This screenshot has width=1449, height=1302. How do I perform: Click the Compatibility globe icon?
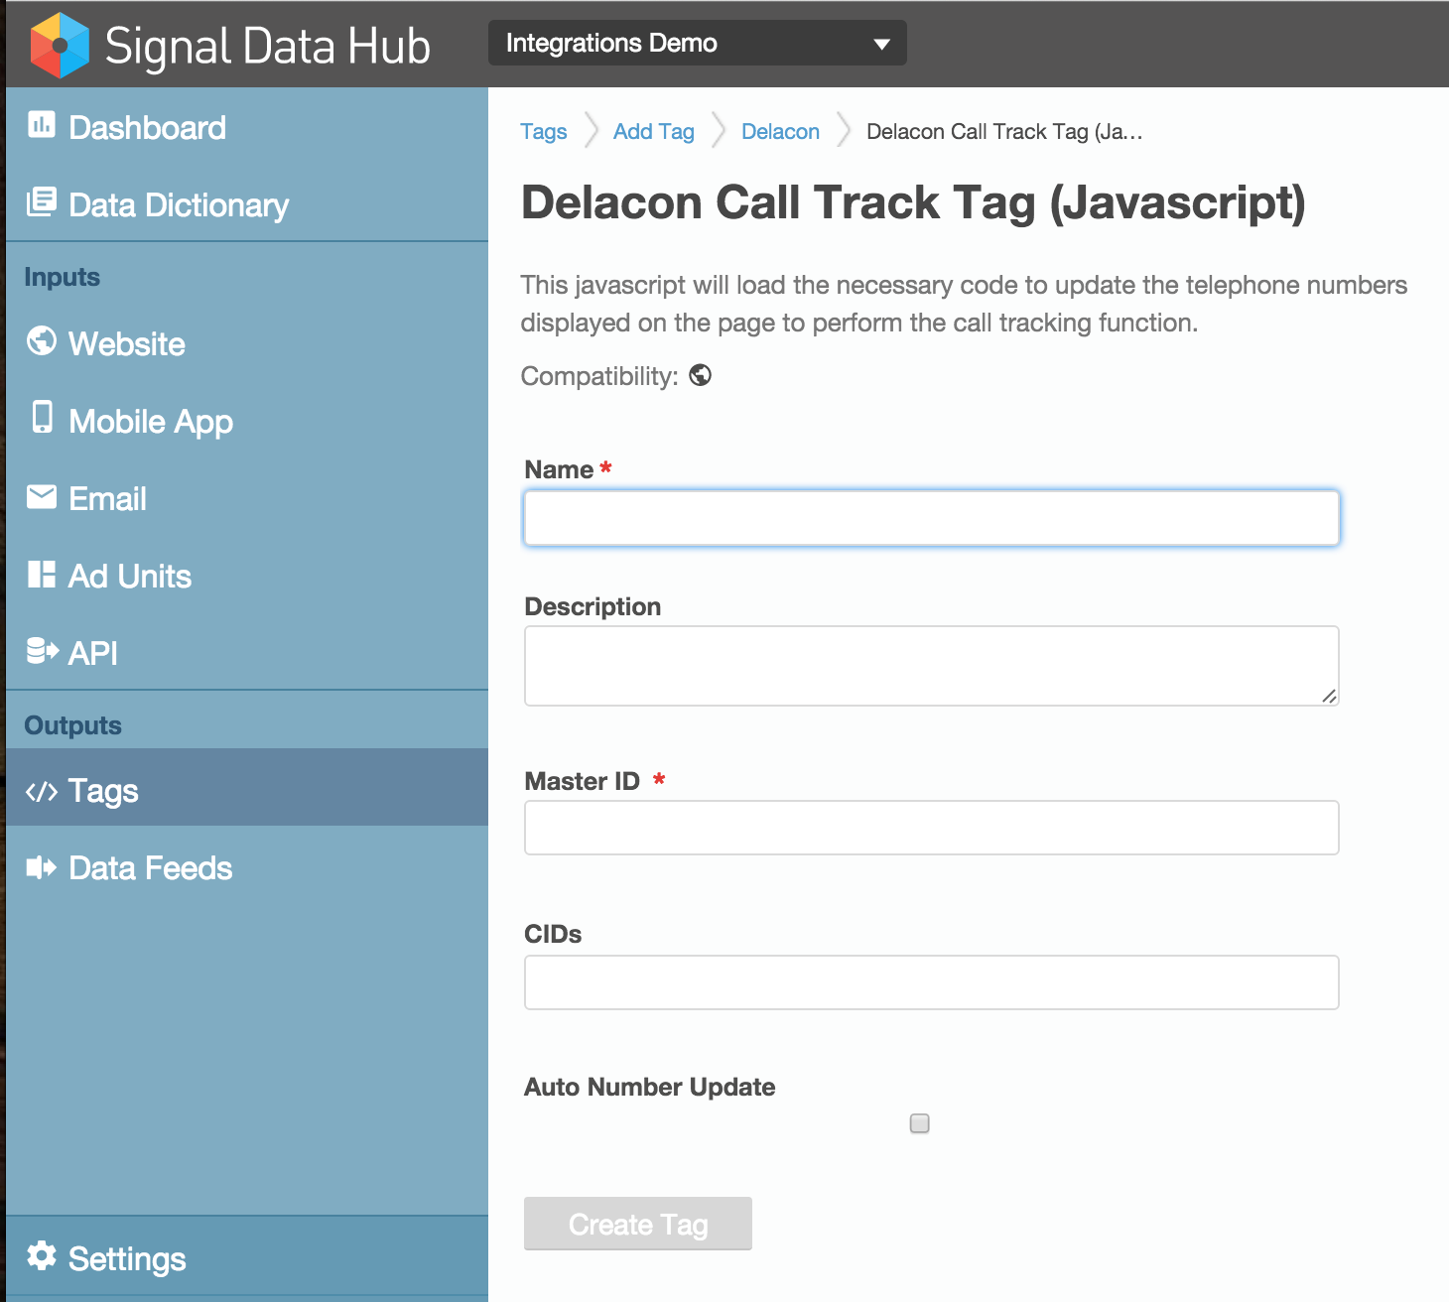(x=701, y=375)
